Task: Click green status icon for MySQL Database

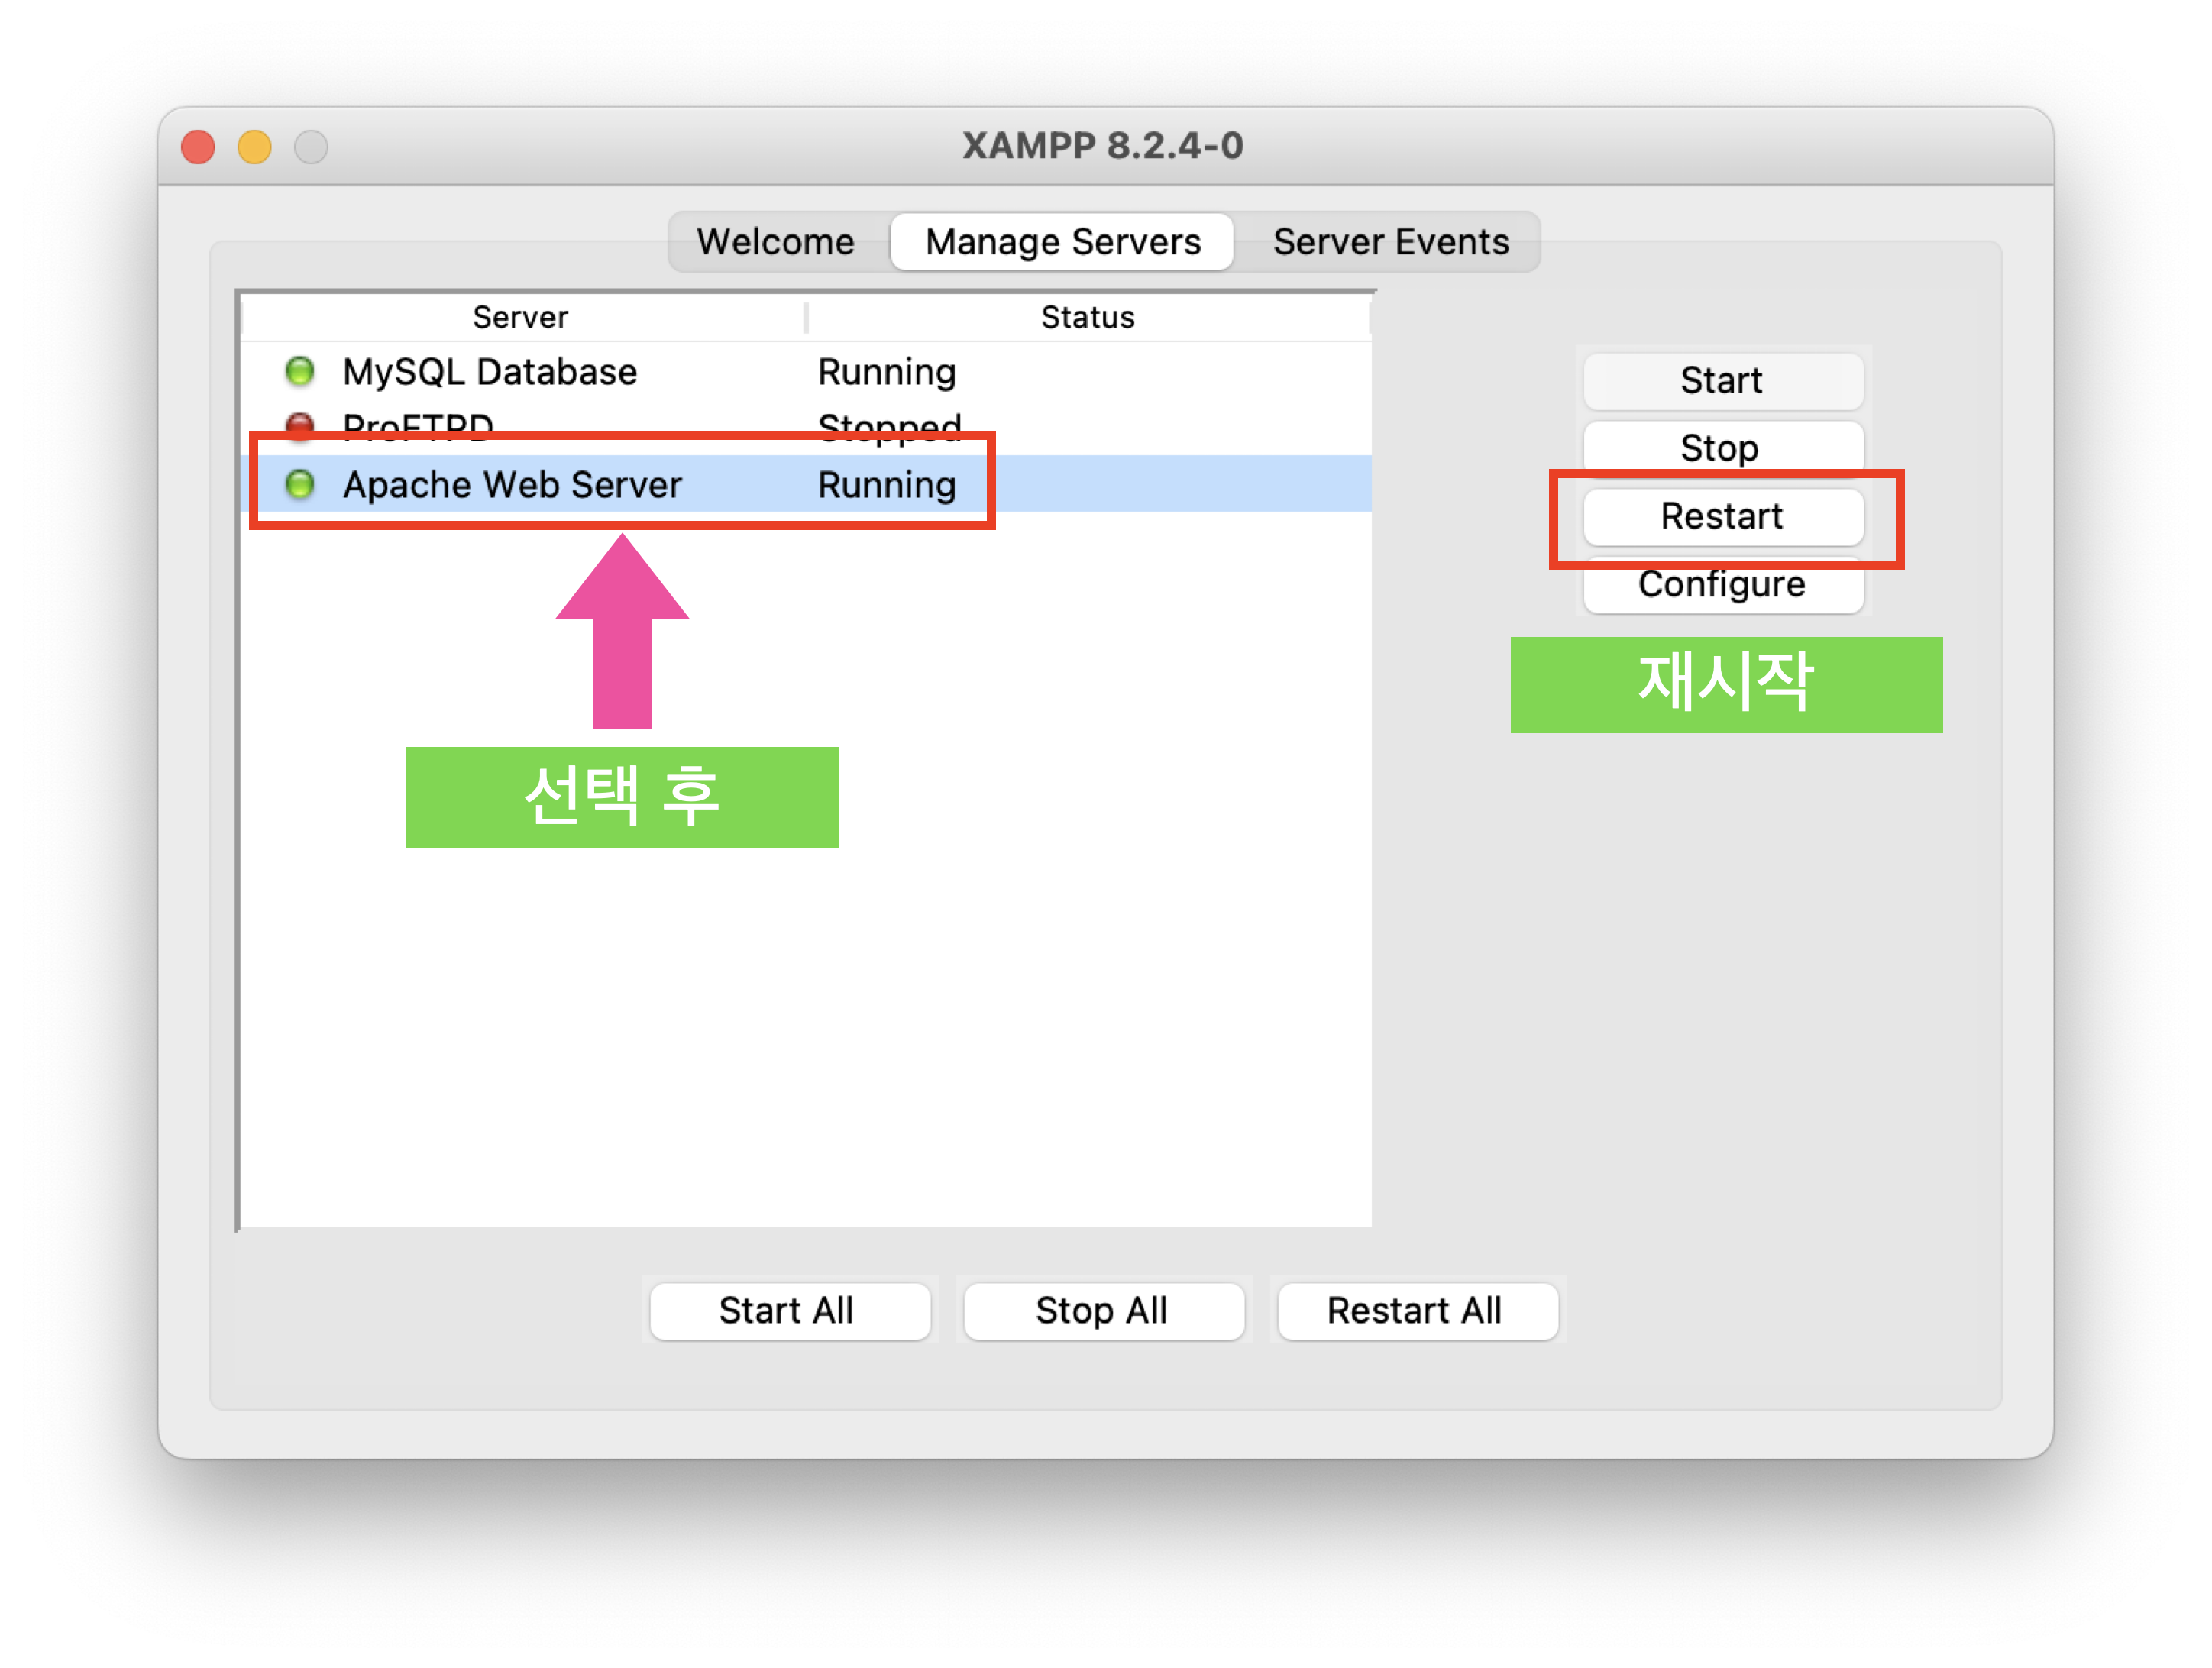Action: click(299, 372)
